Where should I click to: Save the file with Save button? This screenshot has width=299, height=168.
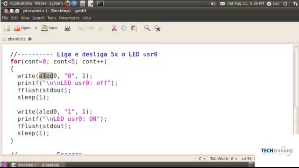[x=50, y=28]
